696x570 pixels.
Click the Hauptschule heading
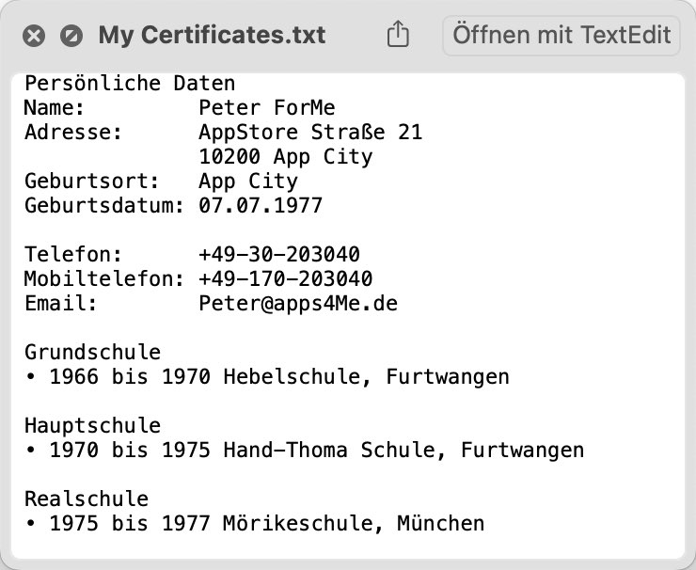click(92, 426)
